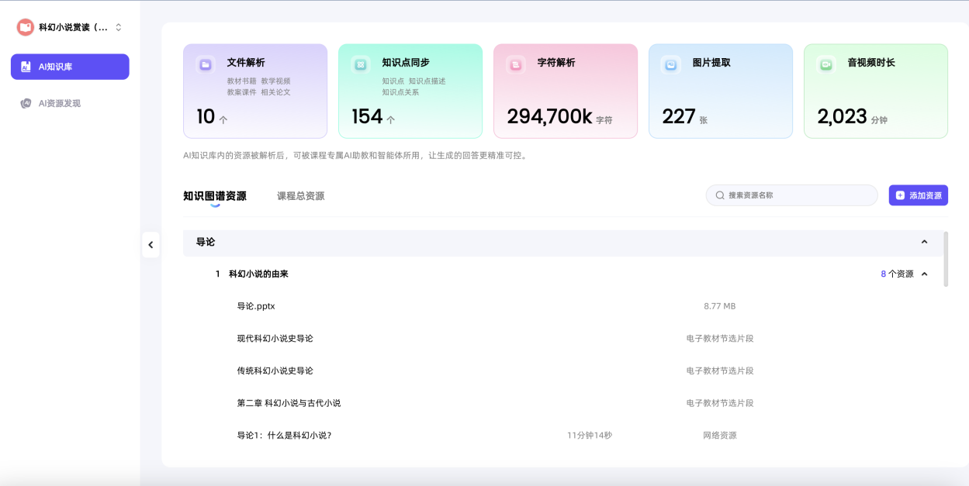The height and width of the screenshot is (486, 969).
Task: Click the 文件解析 folder icon
Action: [x=206, y=65]
